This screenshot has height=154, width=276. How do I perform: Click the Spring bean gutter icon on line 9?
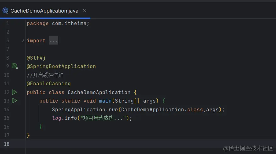[x=14, y=66]
